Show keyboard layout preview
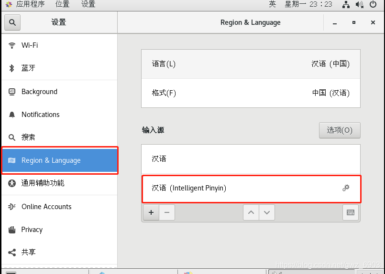This screenshot has width=385, height=274. click(x=351, y=212)
